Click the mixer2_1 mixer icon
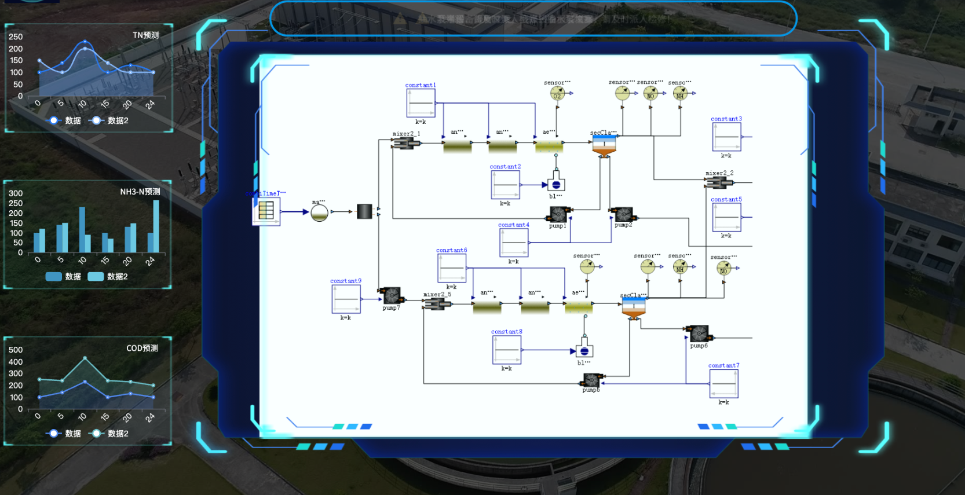Screen dimensions: 965x495 405,142
